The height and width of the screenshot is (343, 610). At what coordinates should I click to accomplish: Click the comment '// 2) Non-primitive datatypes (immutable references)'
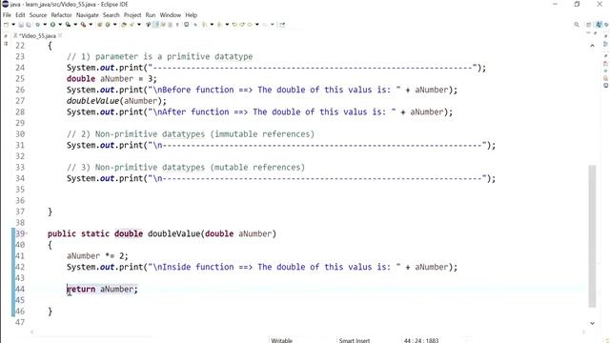(191, 134)
